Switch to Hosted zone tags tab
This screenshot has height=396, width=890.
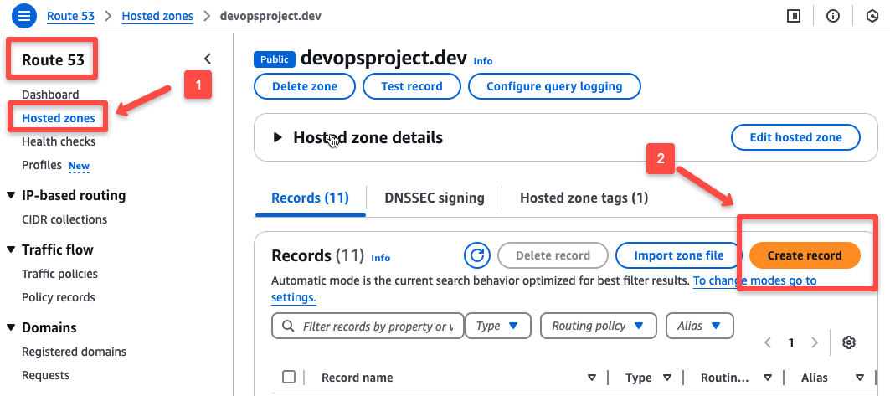point(584,198)
